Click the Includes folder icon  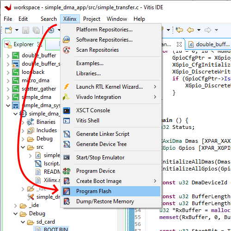tap(30, 130)
